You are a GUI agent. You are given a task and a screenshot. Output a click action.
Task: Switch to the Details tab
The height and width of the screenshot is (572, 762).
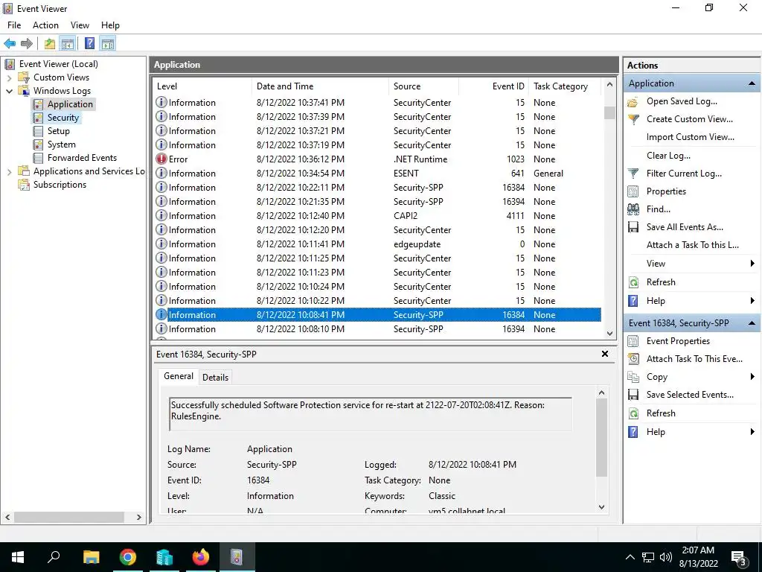(215, 378)
